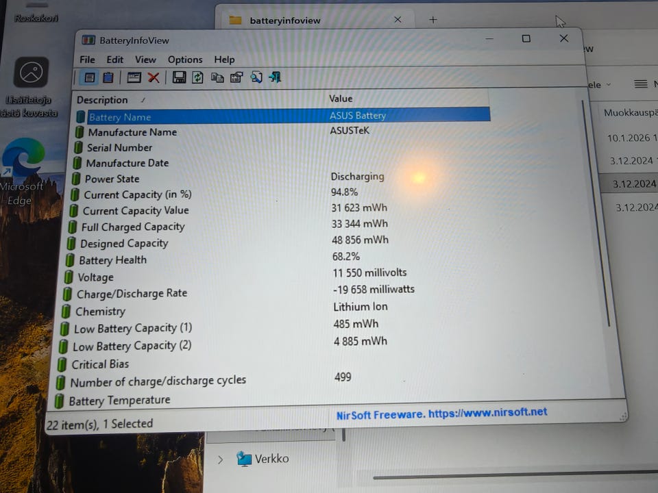This screenshot has height=493, width=658.
Task: Select the Roskakori recycle bin desktop icon
Action: click(x=36, y=12)
